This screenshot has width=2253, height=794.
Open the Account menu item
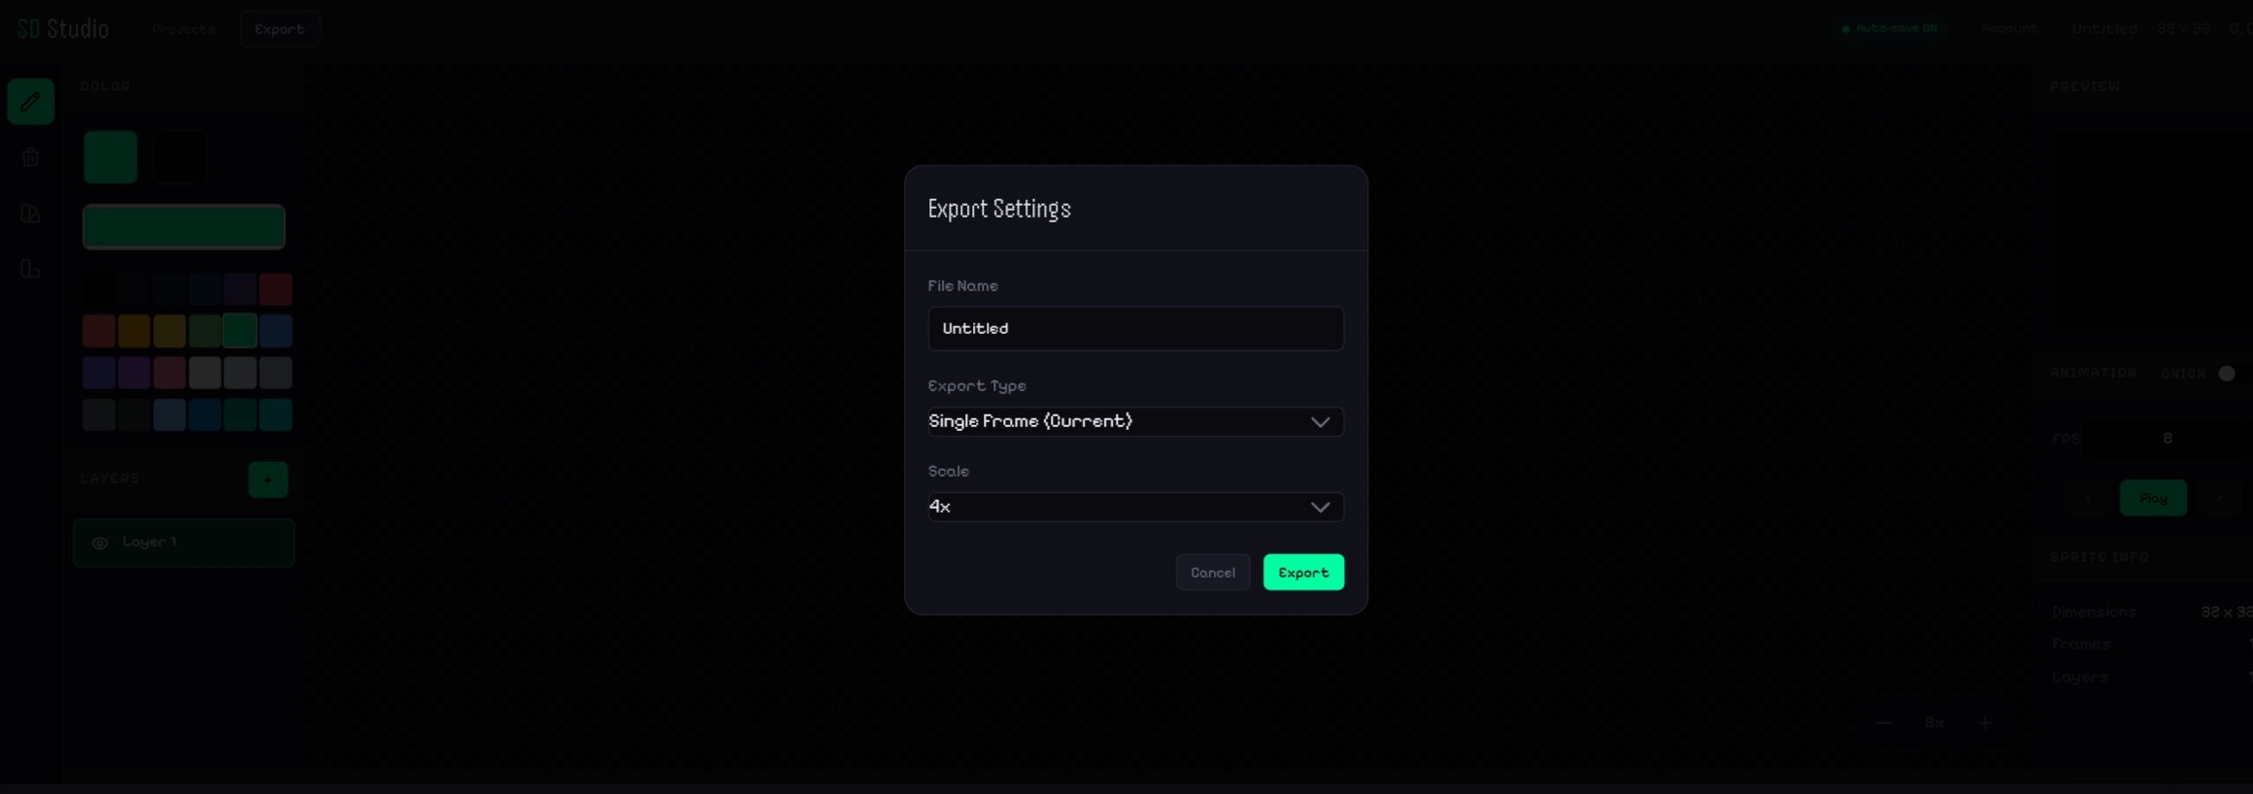(2009, 29)
